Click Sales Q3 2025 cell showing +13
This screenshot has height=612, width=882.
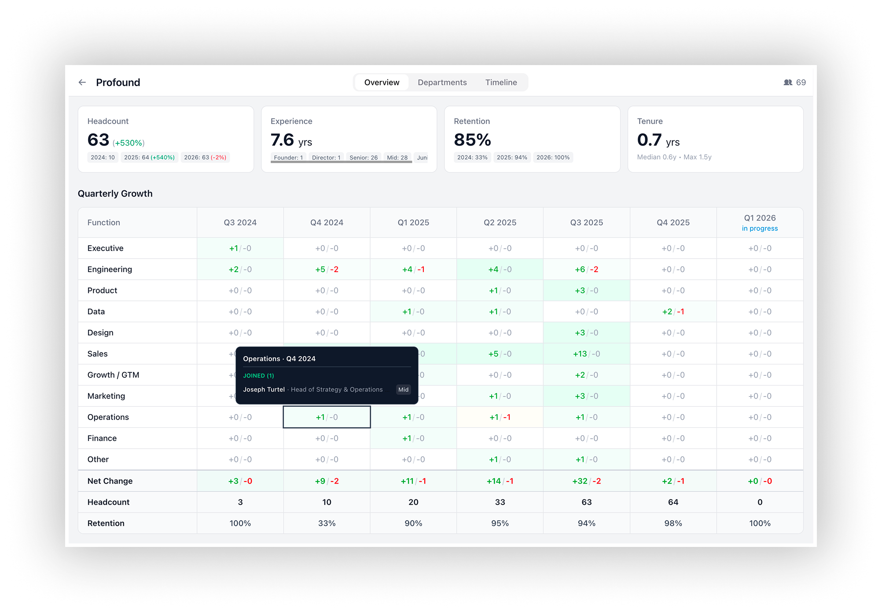point(586,354)
